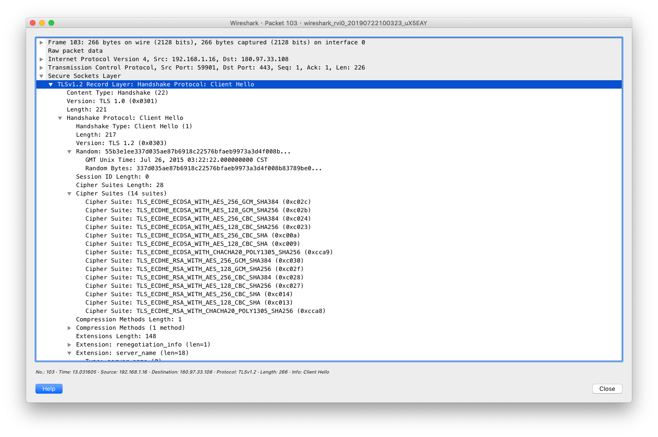
Task: Select the Session ID Length row
Action: [x=112, y=177]
